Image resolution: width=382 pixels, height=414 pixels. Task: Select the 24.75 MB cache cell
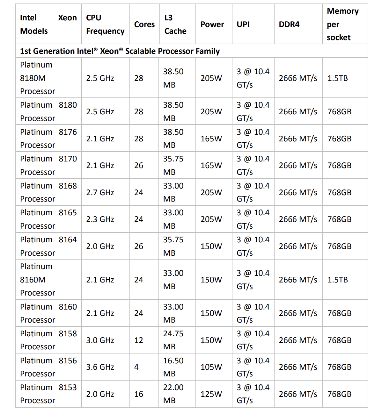click(173, 340)
